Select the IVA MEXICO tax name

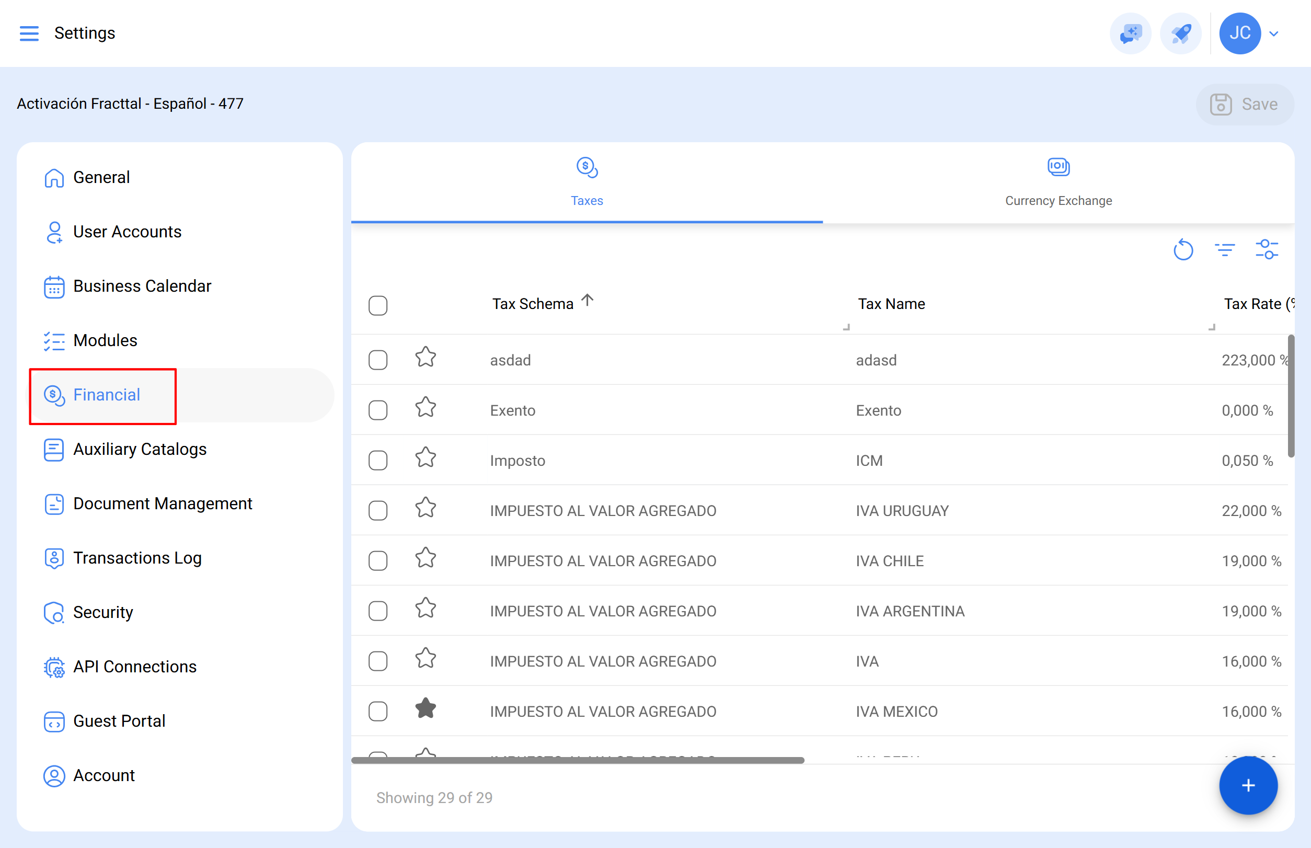pyautogui.click(x=896, y=712)
